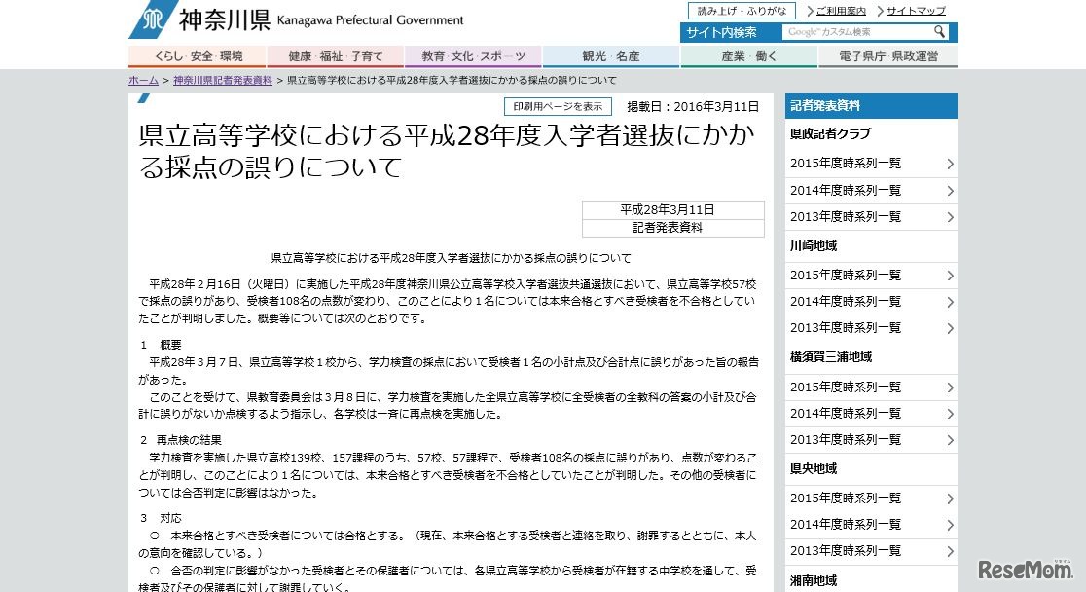Click the arrow icon on 川崎地域 2014年度時系列一覧
Screen dimensions: 1086x592
tap(950, 302)
